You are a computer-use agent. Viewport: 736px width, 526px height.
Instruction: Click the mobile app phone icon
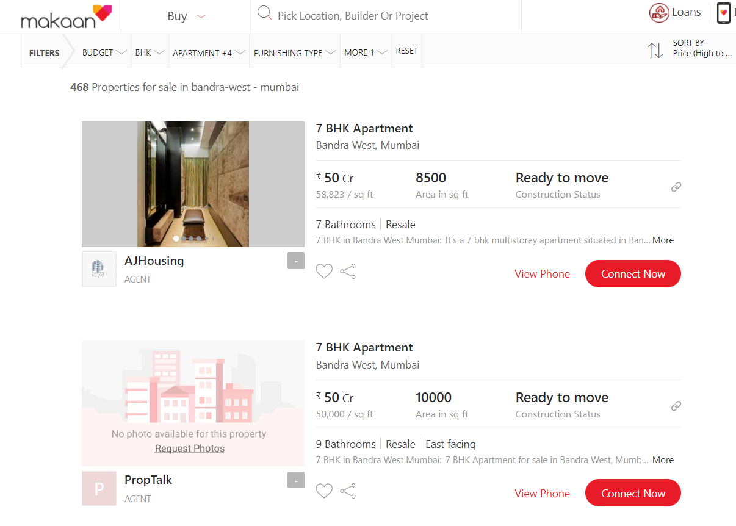point(724,13)
